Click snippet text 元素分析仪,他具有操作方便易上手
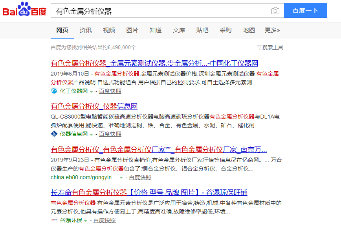 click(x=93, y=212)
